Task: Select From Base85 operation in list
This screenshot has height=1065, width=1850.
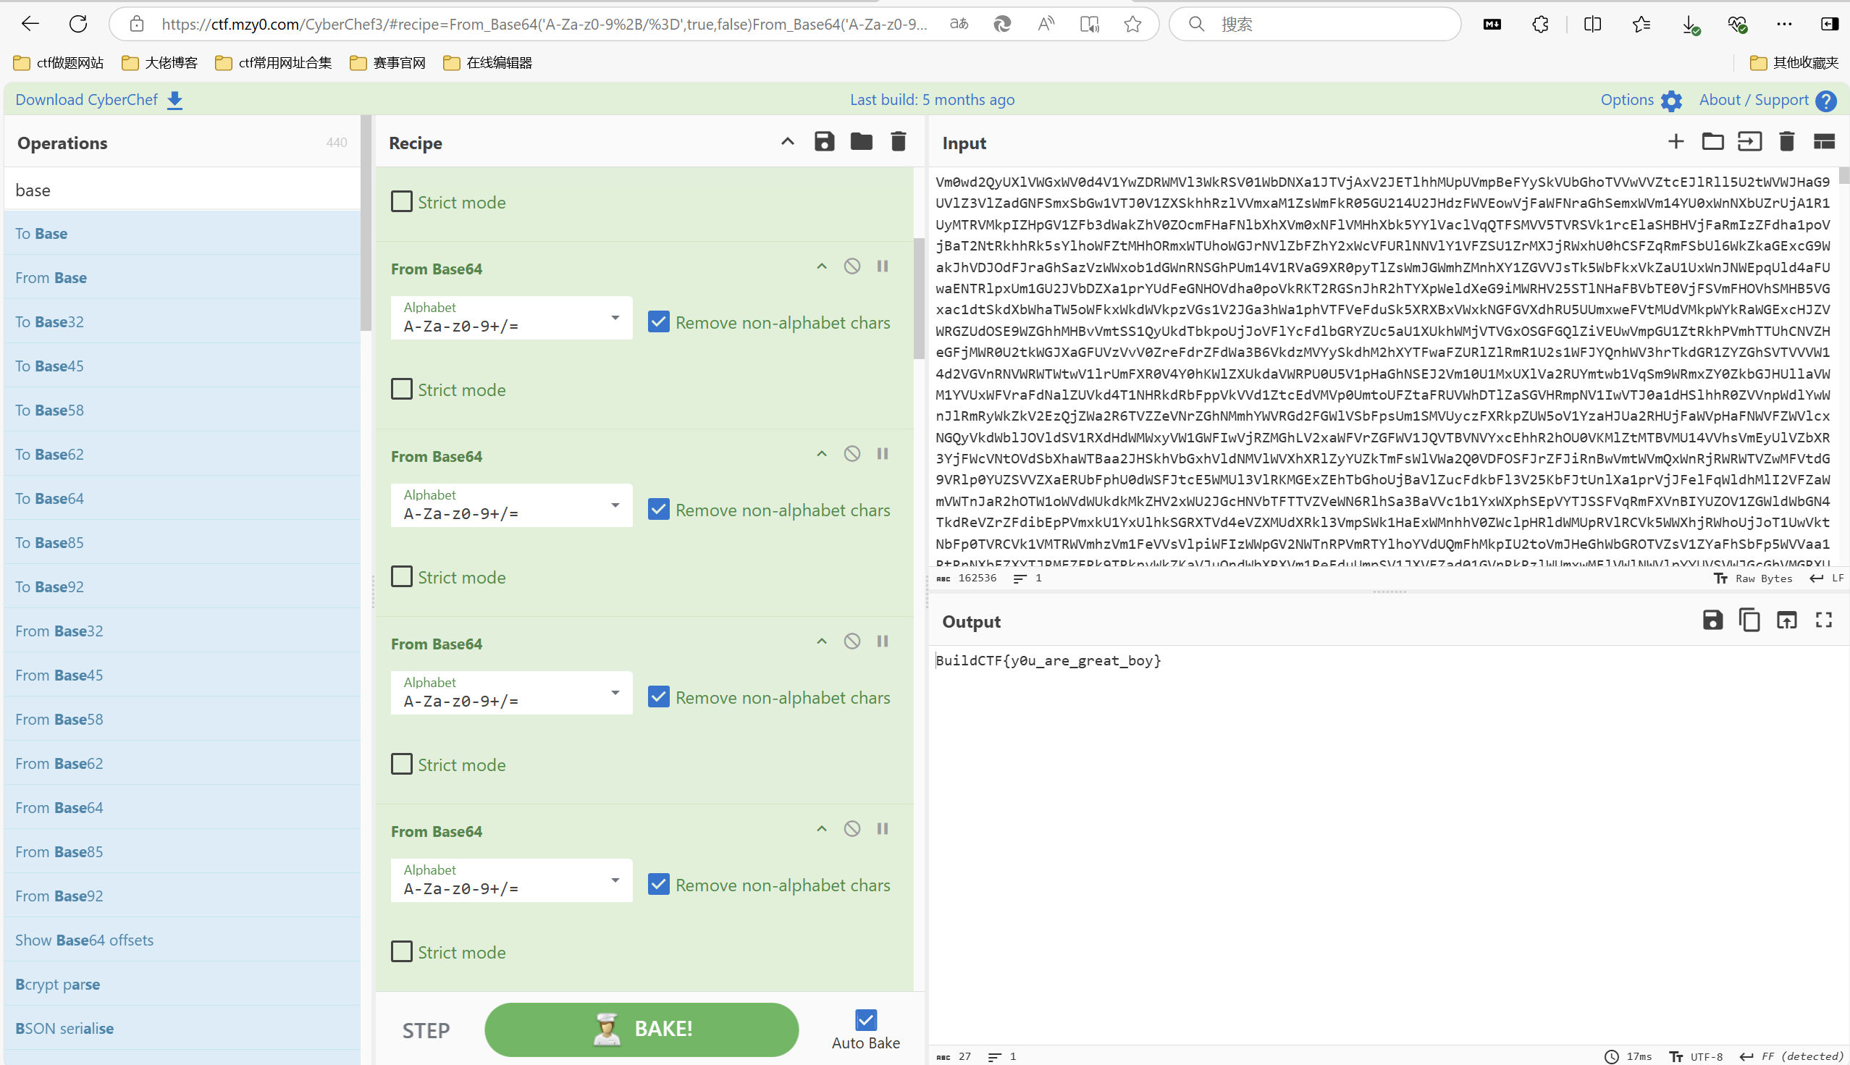Action: (x=182, y=851)
